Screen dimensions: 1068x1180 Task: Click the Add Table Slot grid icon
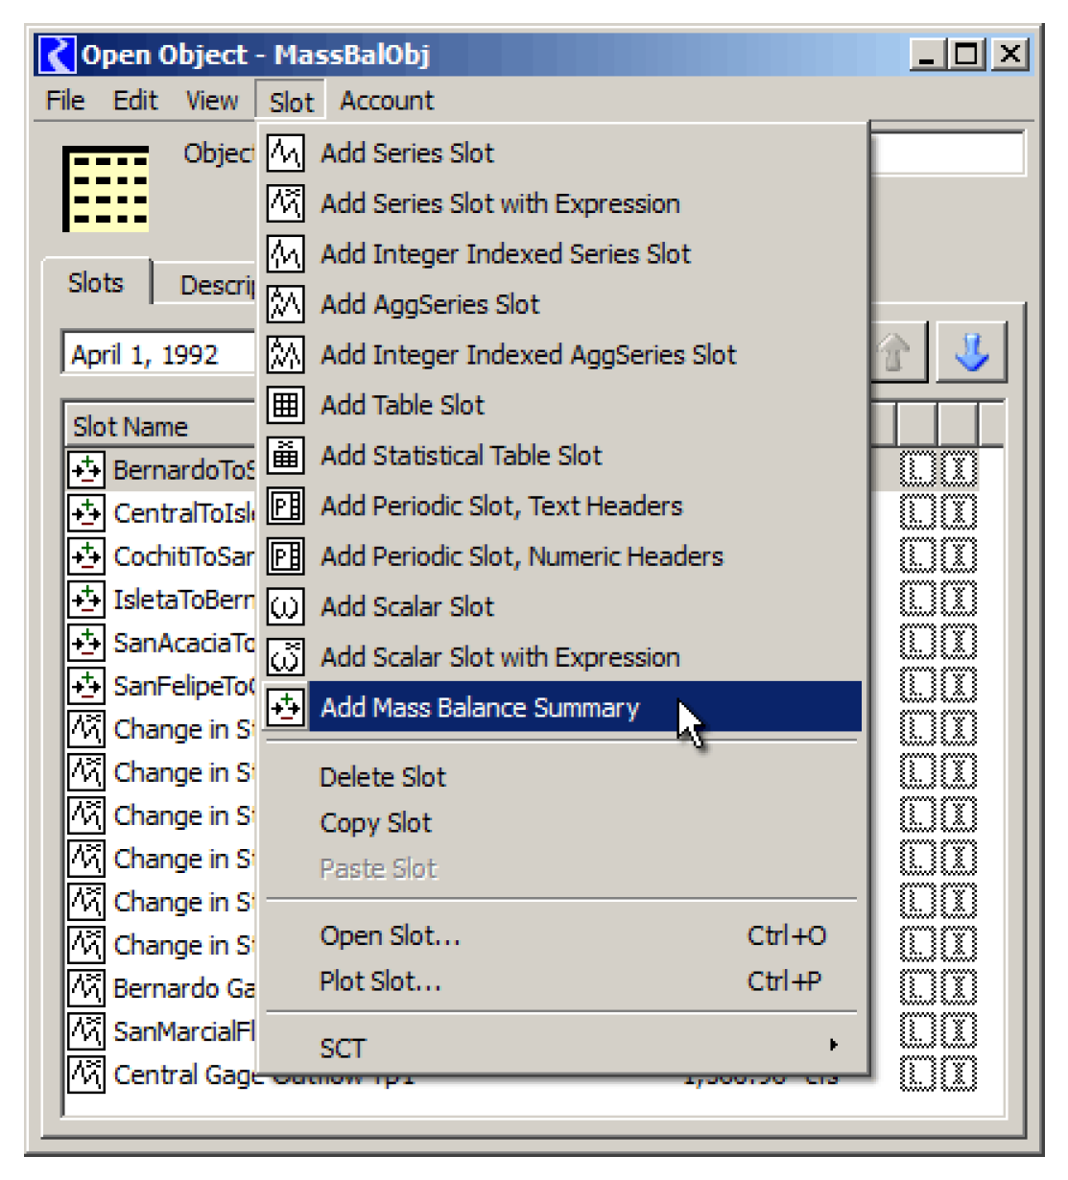tap(285, 406)
